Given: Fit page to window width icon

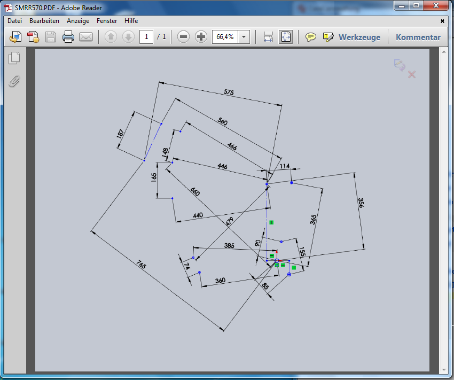Looking at the screenshot, I should [x=268, y=37].
